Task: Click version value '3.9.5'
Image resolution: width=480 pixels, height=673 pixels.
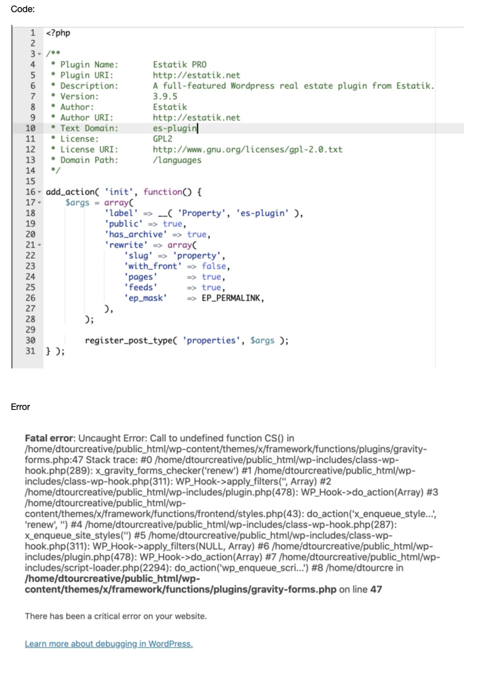Action: (165, 96)
